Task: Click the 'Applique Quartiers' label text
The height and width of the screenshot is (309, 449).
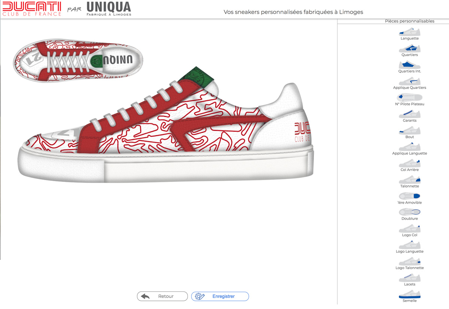Action: pos(410,87)
